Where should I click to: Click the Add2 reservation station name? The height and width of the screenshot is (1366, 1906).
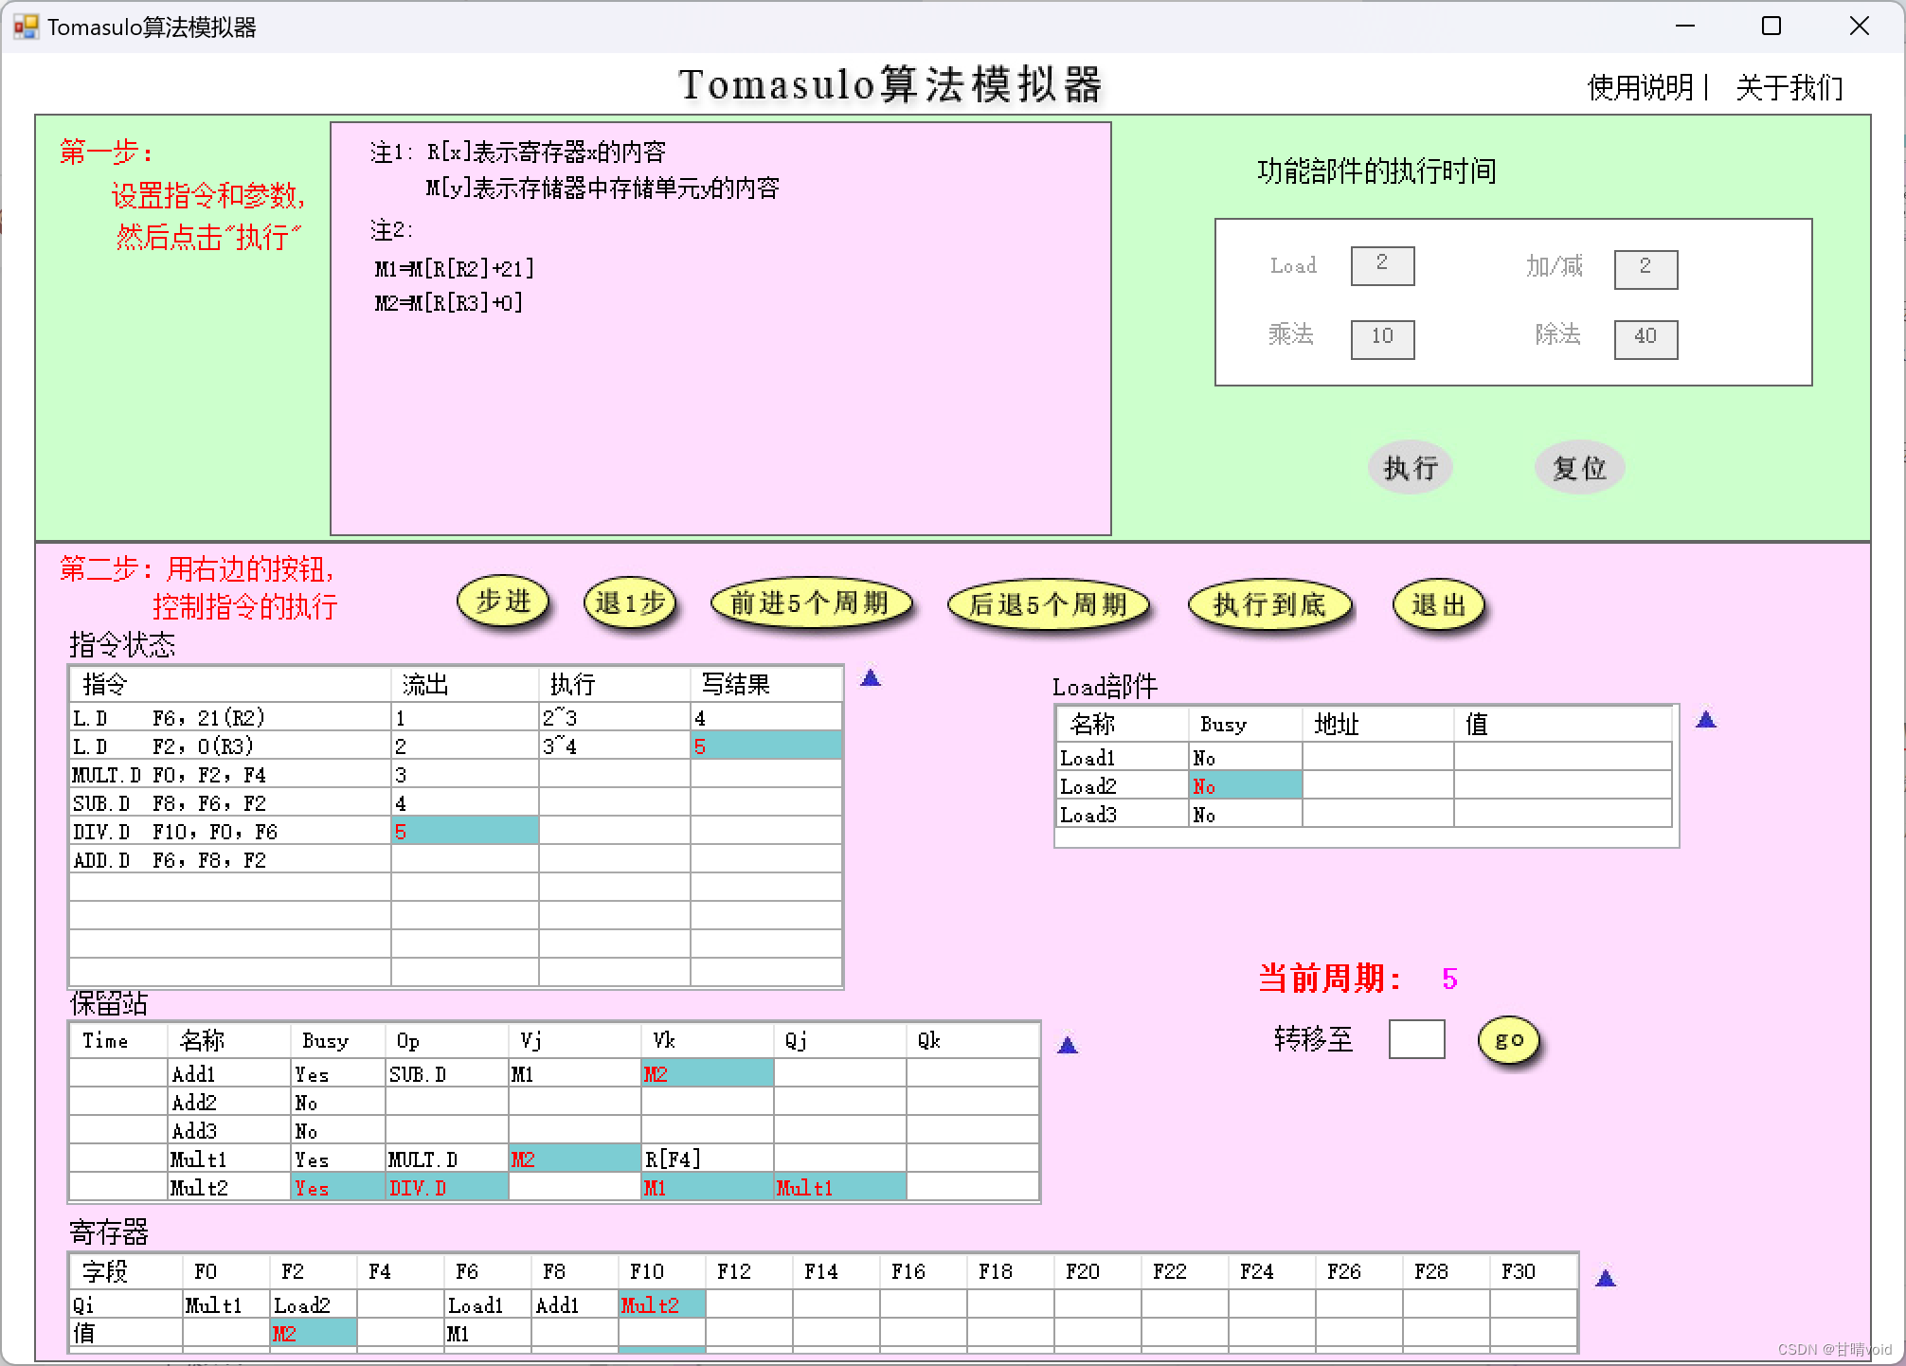click(x=228, y=1102)
